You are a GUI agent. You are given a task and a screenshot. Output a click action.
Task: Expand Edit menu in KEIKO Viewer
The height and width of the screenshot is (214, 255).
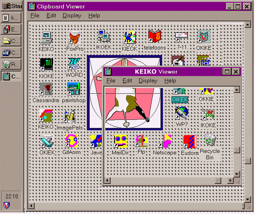point(127,80)
